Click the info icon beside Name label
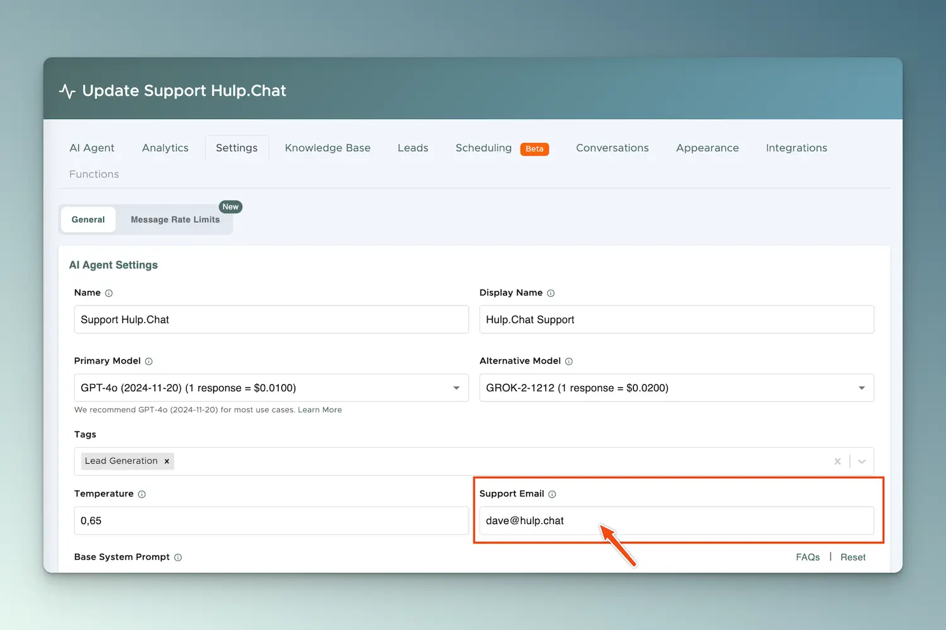The width and height of the screenshot is (946, 630). pos(108,293)
